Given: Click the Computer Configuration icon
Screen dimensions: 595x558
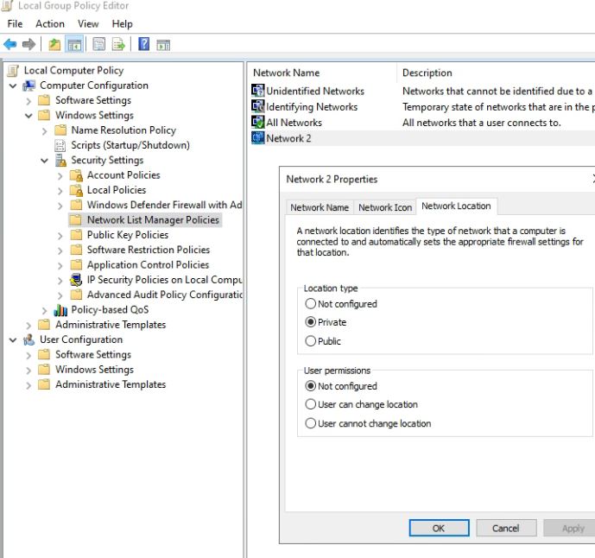Looking at the screenshot, I should (x=28, y=86).
